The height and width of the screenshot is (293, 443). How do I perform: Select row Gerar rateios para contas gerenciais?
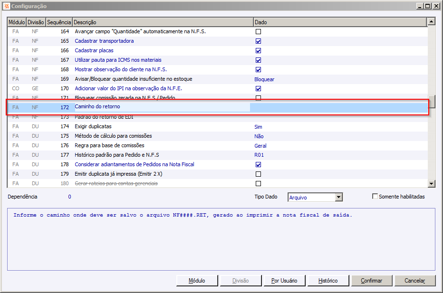click(x=218, y=183)
